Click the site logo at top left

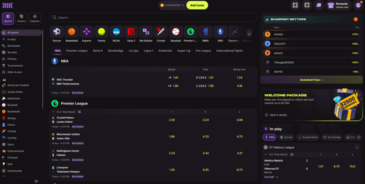click(x=7, y=5)
